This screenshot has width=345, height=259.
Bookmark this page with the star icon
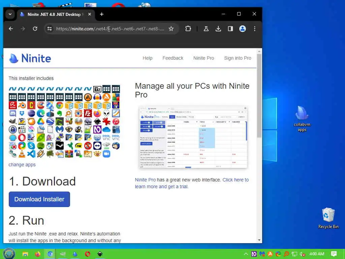[x=171, y=29]
